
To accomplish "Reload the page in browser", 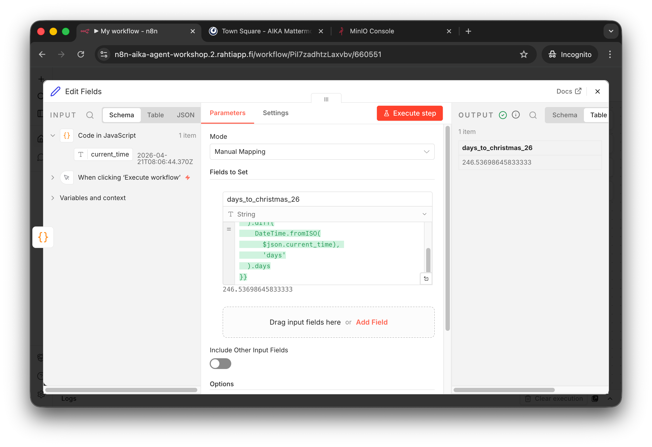I will [x=81, y=54].
